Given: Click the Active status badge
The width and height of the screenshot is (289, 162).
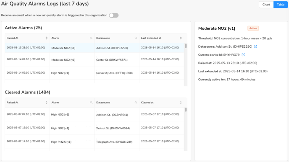Looking at the screenshot, I should [x=253, y=28].
